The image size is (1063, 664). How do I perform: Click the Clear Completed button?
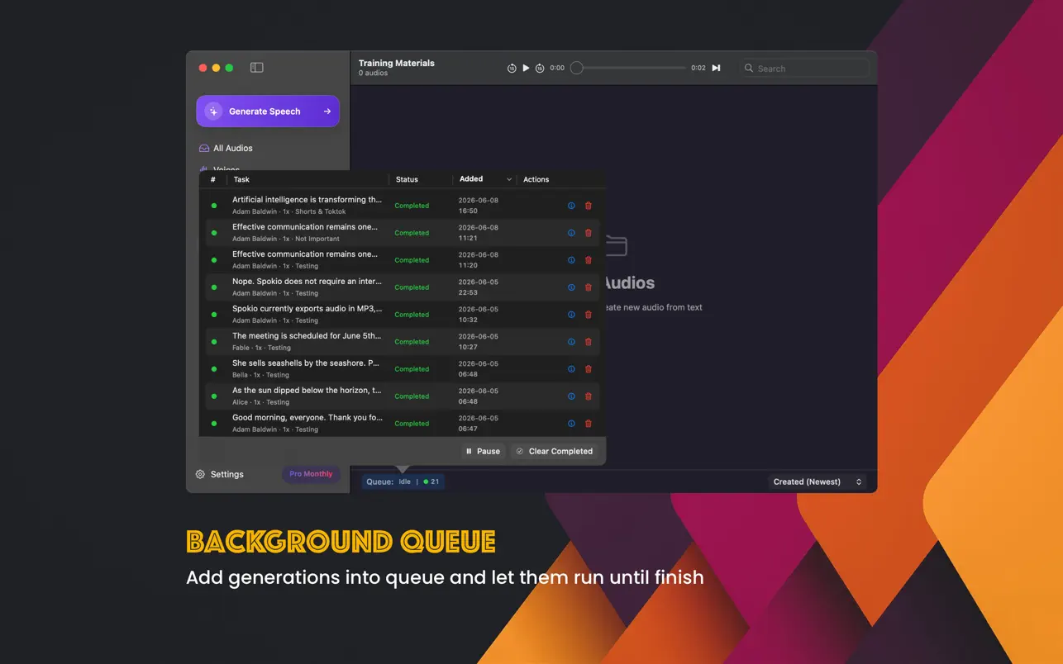click(x=555, y=452)
